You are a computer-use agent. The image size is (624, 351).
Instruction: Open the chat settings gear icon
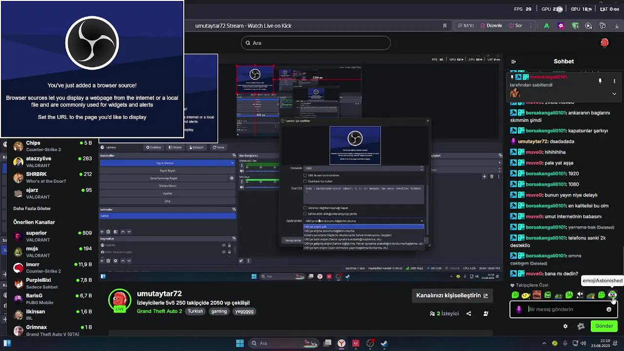pos(565,327)
